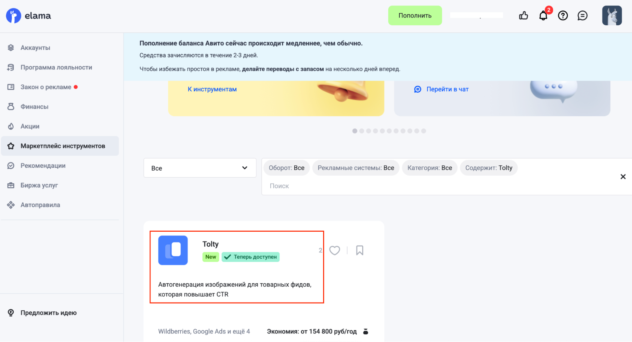Like Tolty with the heart icon
The width and height of the screenshot is (632, 342).
point(334,250)
